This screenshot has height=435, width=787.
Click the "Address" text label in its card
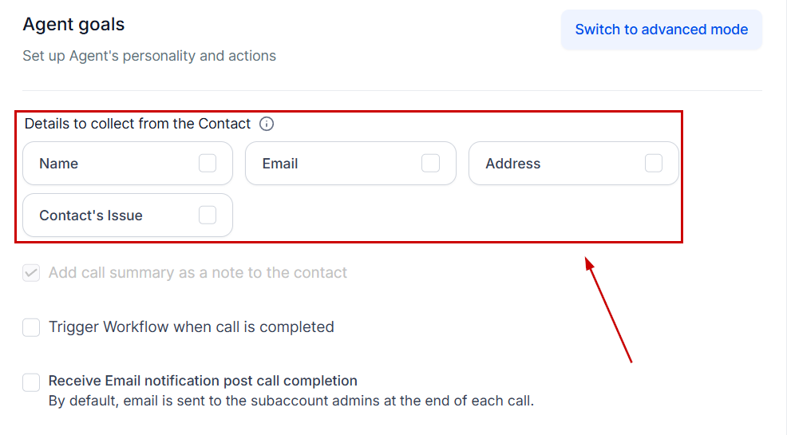[x=512, y=164]
